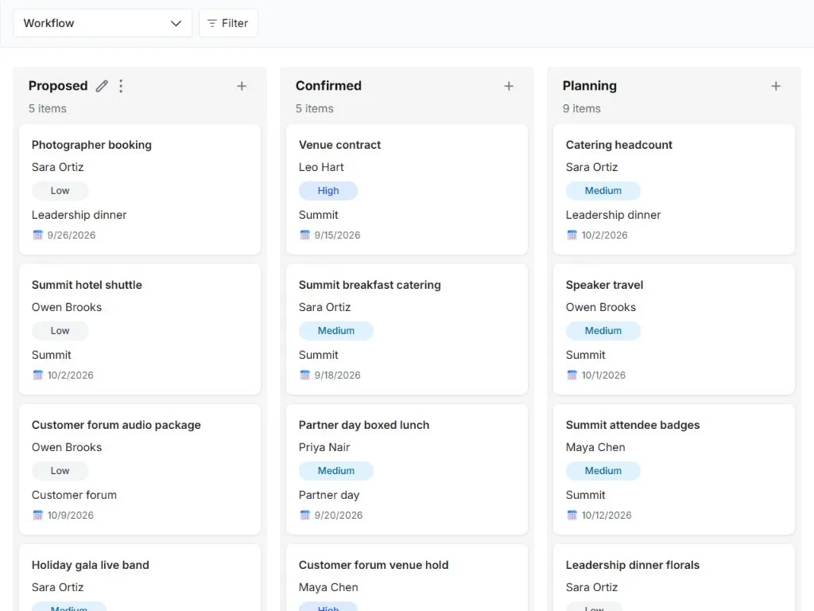The height and width of the screenshot is (611, 814).
Task: Click Leo Hart on Venue contract card
Action: pyautogui.click(x=321, y=167)
